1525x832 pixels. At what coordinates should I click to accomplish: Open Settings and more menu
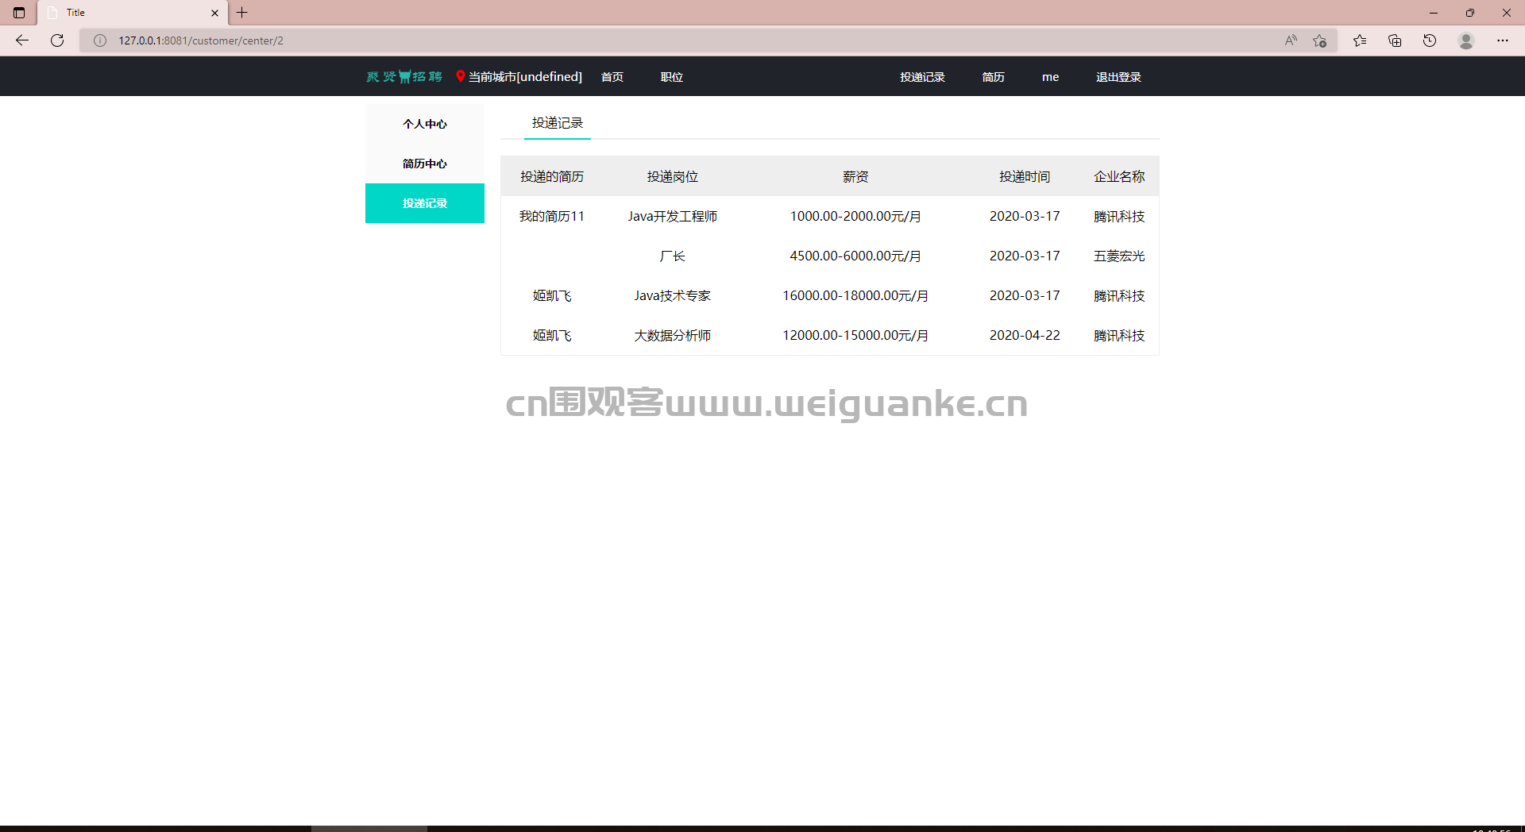tap(1503, 40)
